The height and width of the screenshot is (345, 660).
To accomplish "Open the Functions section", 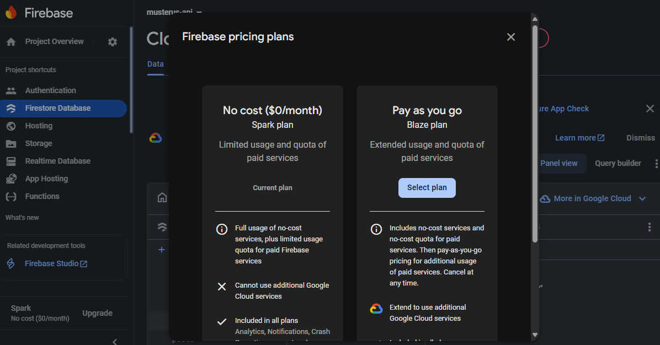I will point(42,196).
